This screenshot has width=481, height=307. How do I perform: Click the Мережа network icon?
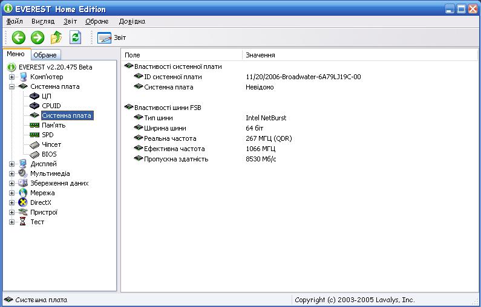click(23, 193)
